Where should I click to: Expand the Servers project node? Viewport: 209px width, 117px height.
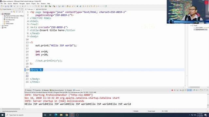tap(1, 26)
